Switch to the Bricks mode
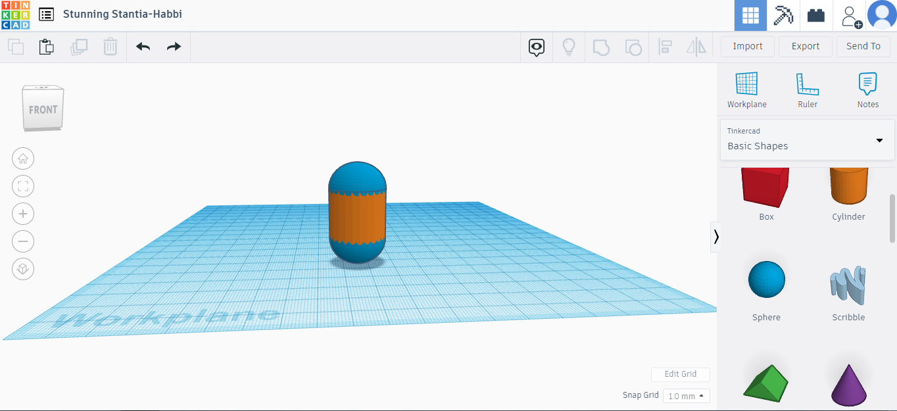The image size is (897, 411). tap(816, 16)
